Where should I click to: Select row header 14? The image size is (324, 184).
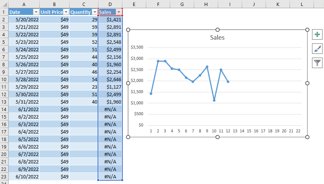click(x=4, y=109)
